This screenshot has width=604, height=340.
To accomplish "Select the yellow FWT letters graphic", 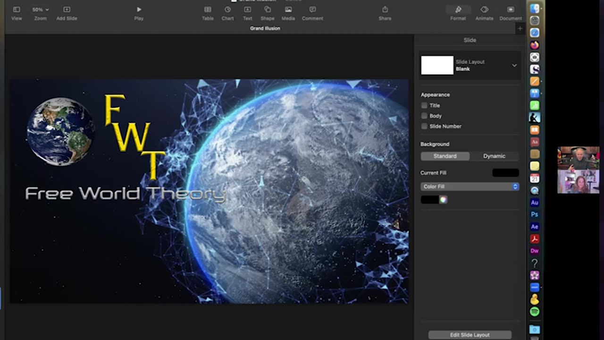I will [134, 137].
